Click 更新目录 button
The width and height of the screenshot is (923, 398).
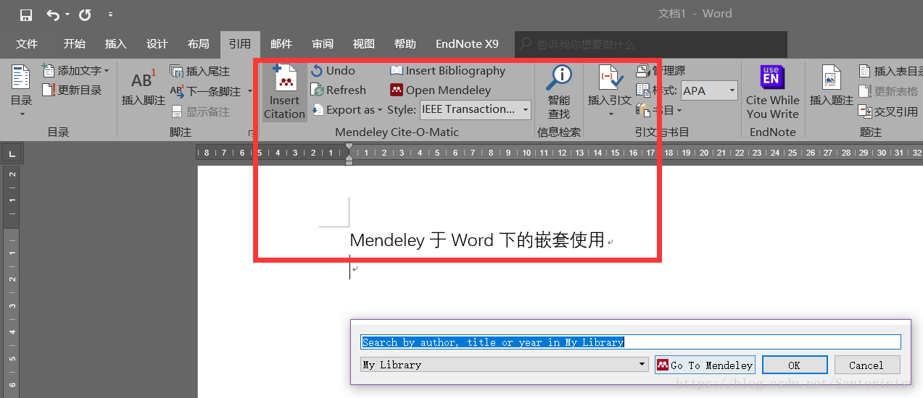[x=71, y=90]
